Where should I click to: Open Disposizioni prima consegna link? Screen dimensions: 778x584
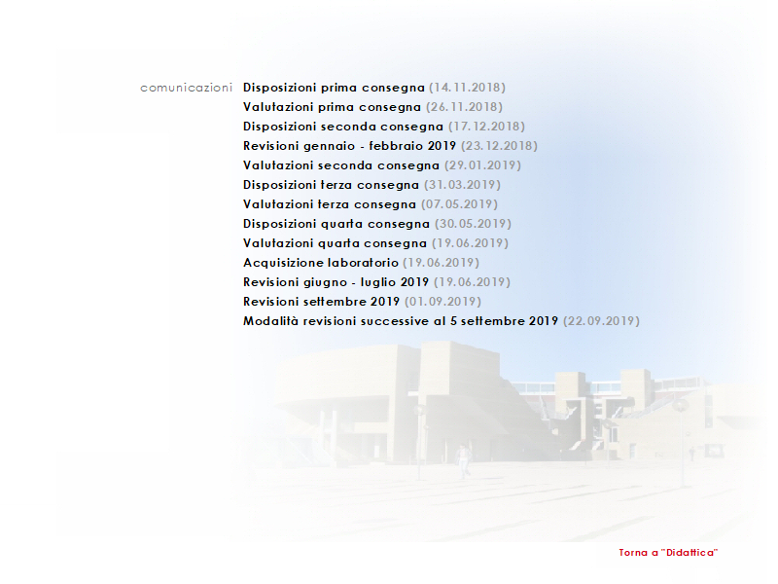point(334,88)
